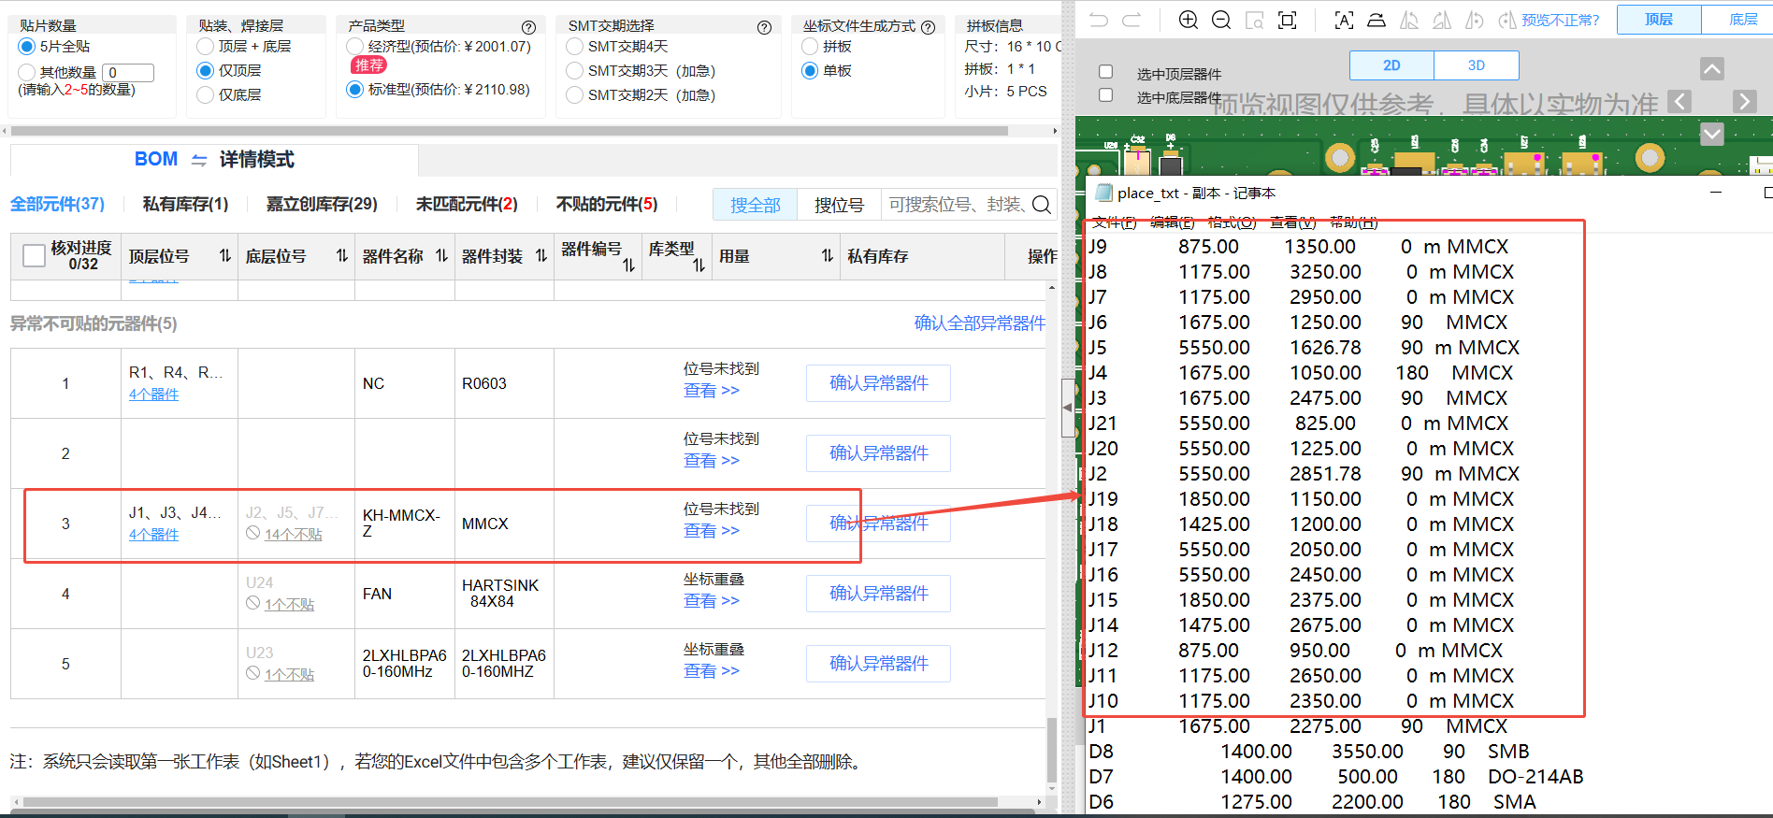Select 5片全贴 radio option

[26, 46]
